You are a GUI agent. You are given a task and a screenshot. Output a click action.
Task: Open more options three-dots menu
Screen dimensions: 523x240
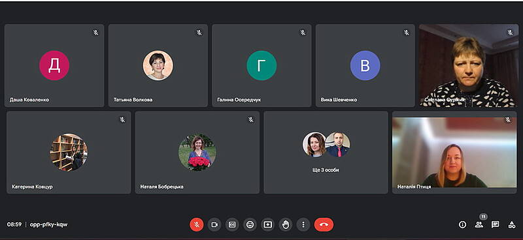(x=303, y=225)
